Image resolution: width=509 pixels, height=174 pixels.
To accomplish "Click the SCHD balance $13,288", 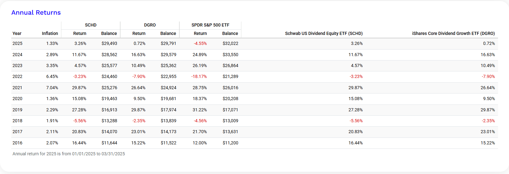I will click(109, 121).
